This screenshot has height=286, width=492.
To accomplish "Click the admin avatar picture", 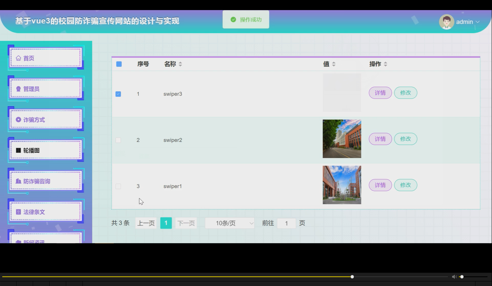I will coord(446,22).
